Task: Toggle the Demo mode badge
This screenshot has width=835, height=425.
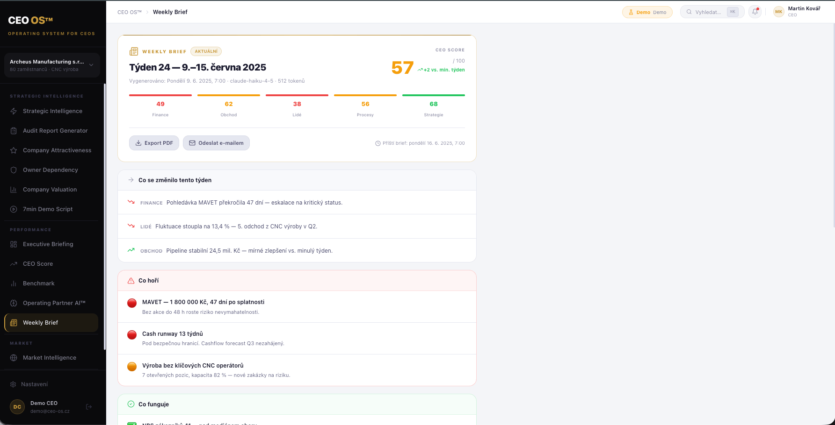Action: click(647, 12)
